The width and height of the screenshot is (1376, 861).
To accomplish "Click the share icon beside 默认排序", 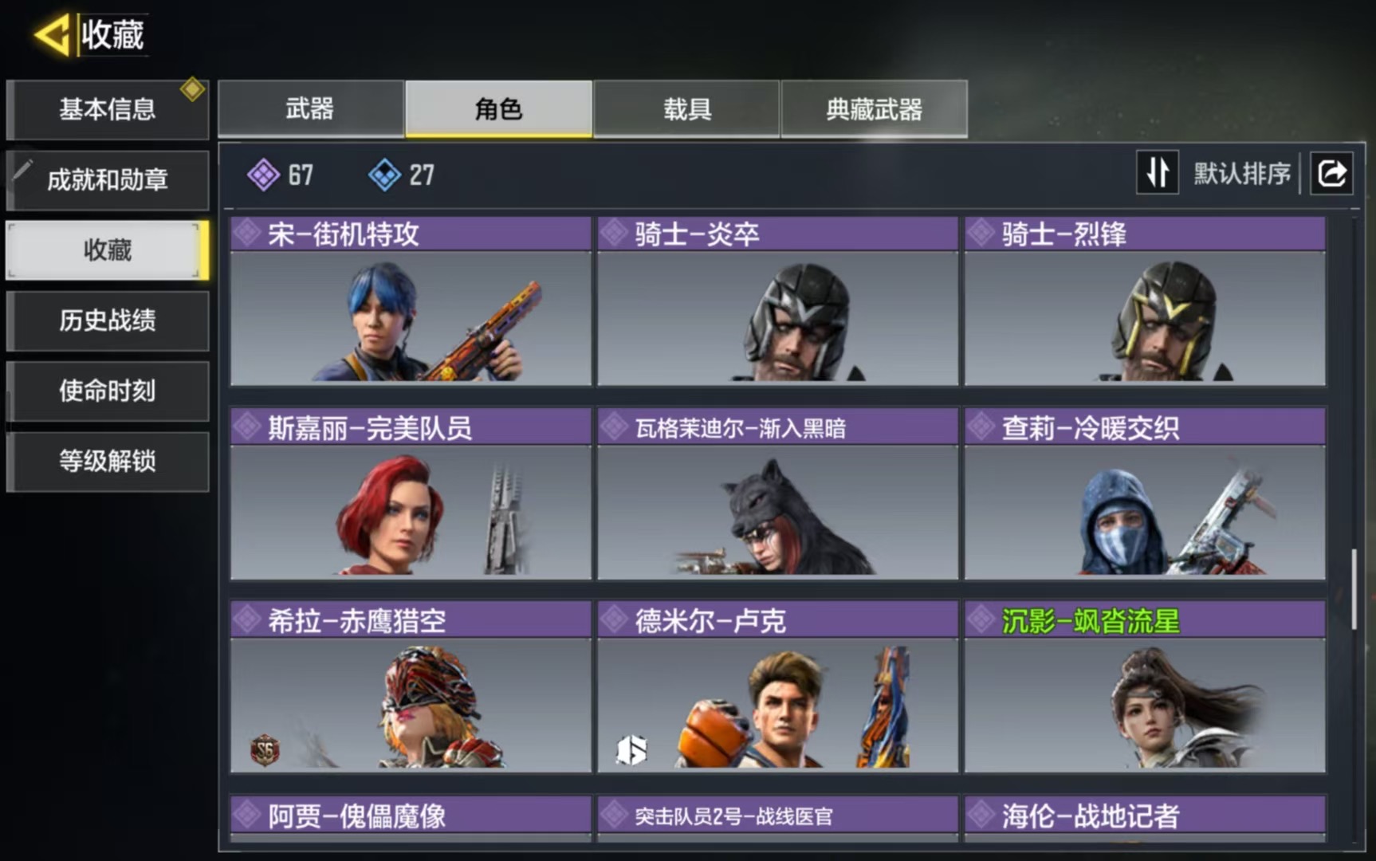I will tap(1331, 173).
